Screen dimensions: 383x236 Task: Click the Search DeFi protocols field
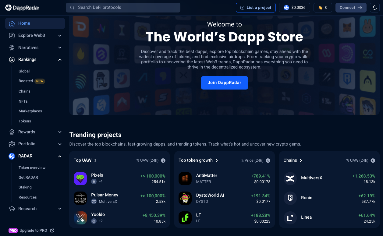click(x=123, y=8)
